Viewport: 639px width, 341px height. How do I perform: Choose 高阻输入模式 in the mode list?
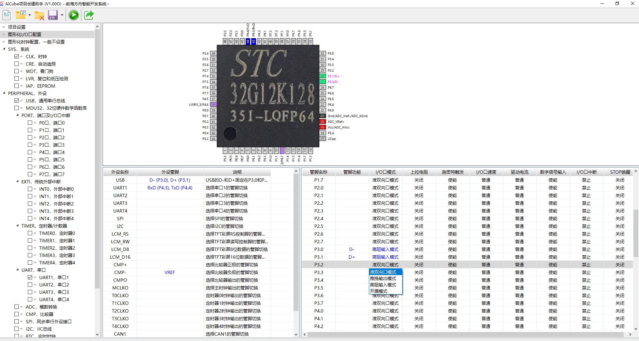tap(385, 285)
